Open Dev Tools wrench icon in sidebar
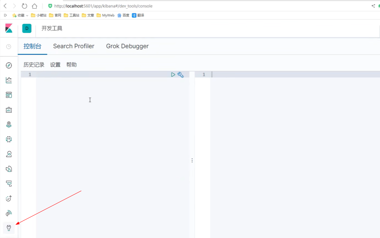This screenshot has width=380, height=238. [9, 228]
